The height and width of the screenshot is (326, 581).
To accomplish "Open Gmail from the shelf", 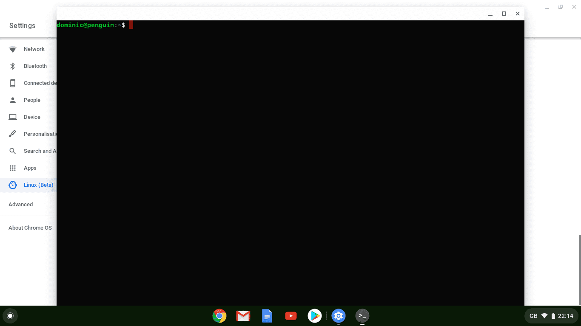I will 243,316.
